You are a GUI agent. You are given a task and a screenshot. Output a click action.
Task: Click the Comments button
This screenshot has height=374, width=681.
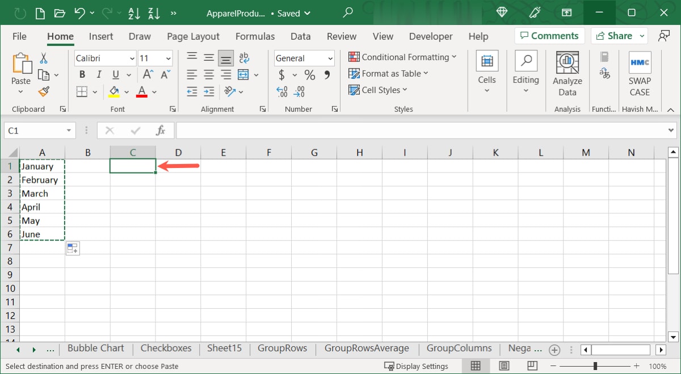pyautogui.click(x=549, y=35)
